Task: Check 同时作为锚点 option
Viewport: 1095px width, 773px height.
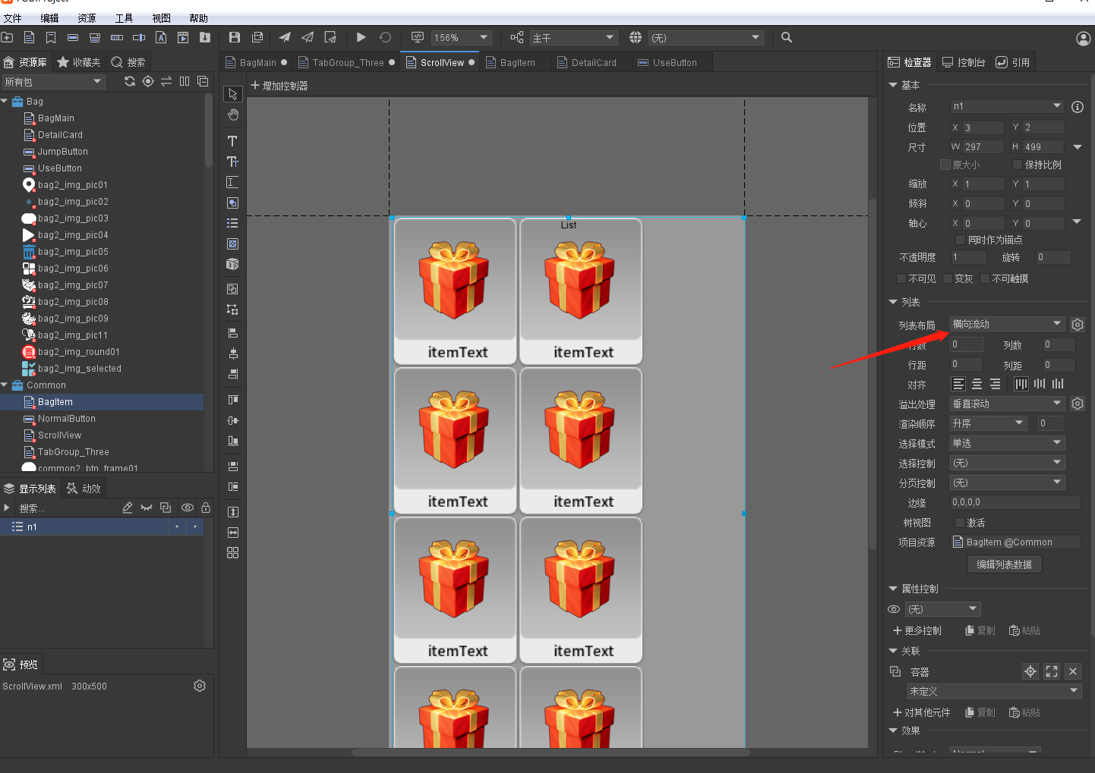Action: pyautogui.click(x=961, y=240)
